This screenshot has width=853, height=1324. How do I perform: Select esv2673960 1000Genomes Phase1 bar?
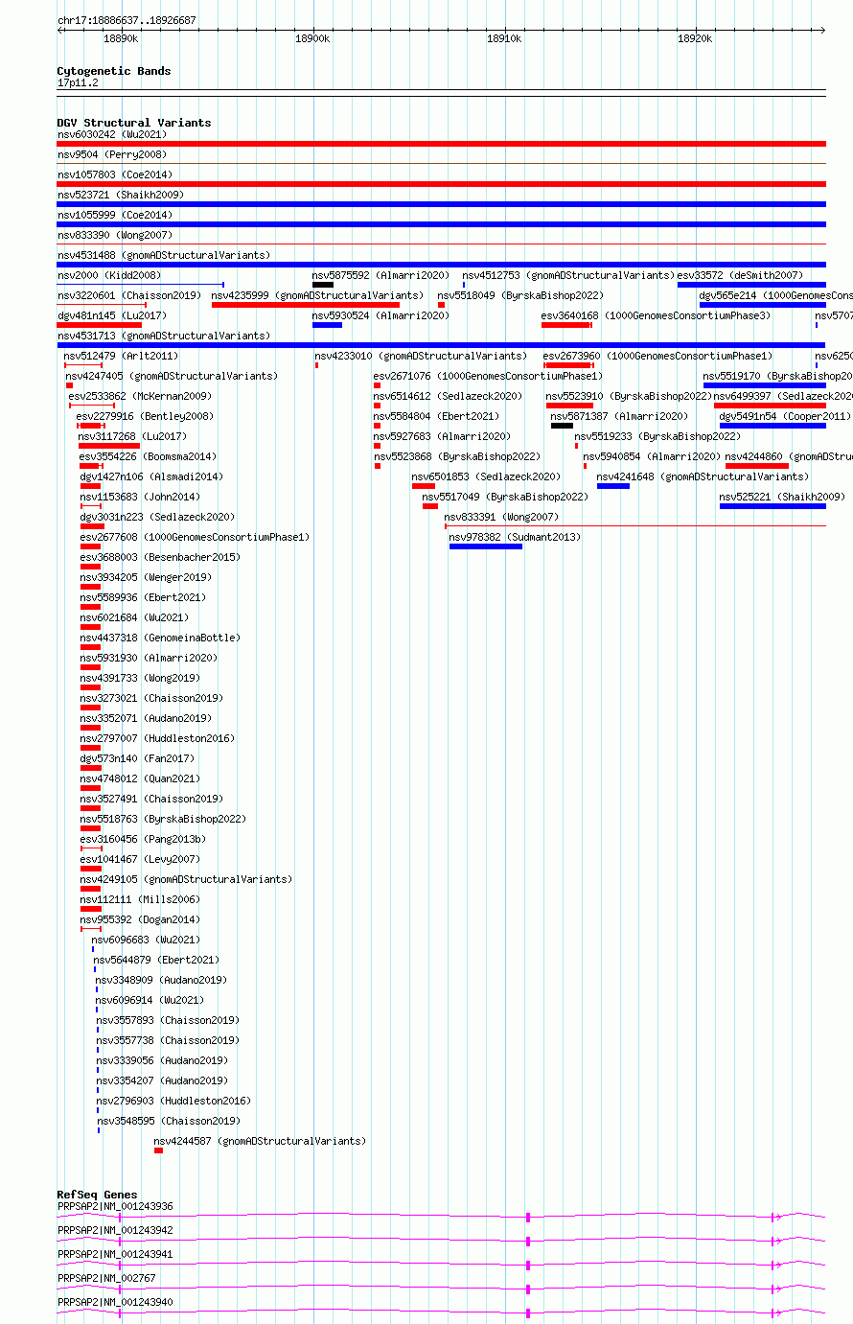click(x=568, y=365)
